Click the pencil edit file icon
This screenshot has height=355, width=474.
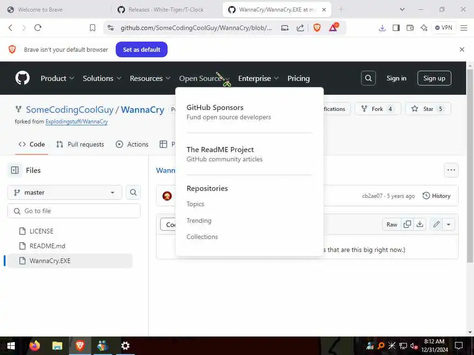436,224
